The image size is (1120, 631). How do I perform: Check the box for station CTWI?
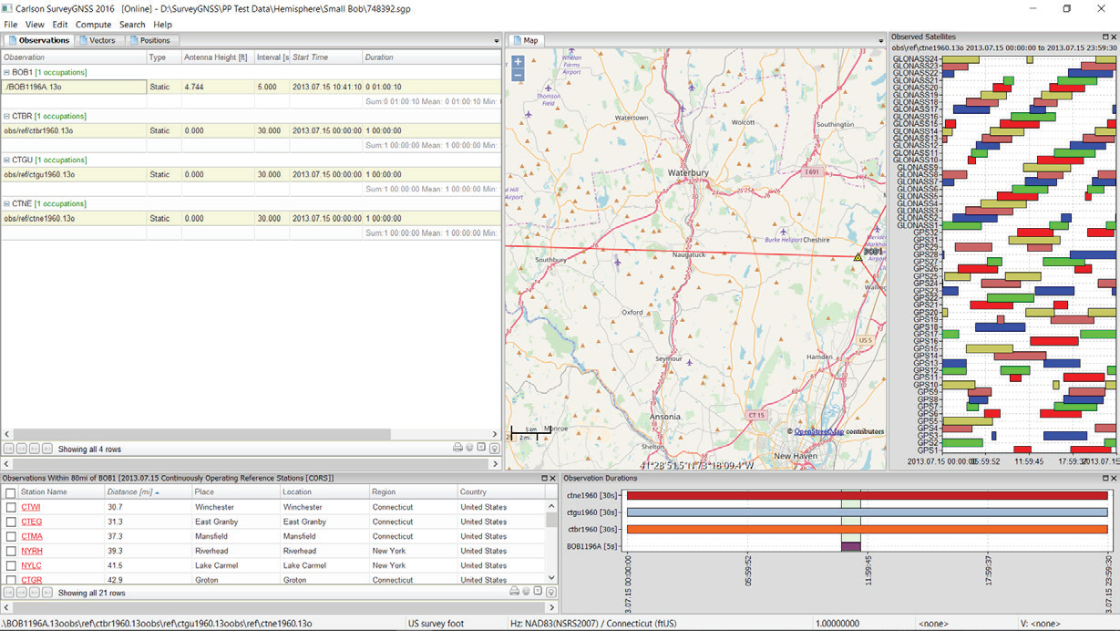[x=11, y=507]
